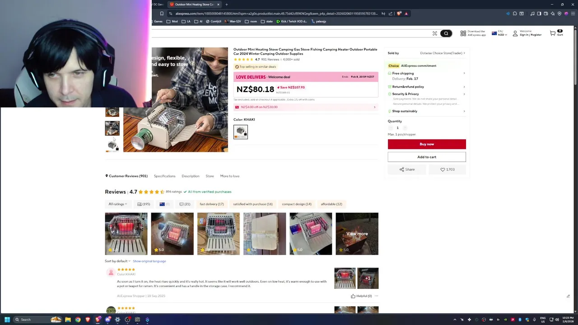
Task: Switch to Description tab
Action: pos(190,176)
